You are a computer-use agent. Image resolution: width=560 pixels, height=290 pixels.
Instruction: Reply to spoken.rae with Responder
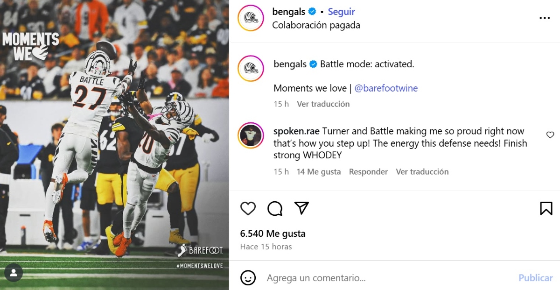pos(368,172)
